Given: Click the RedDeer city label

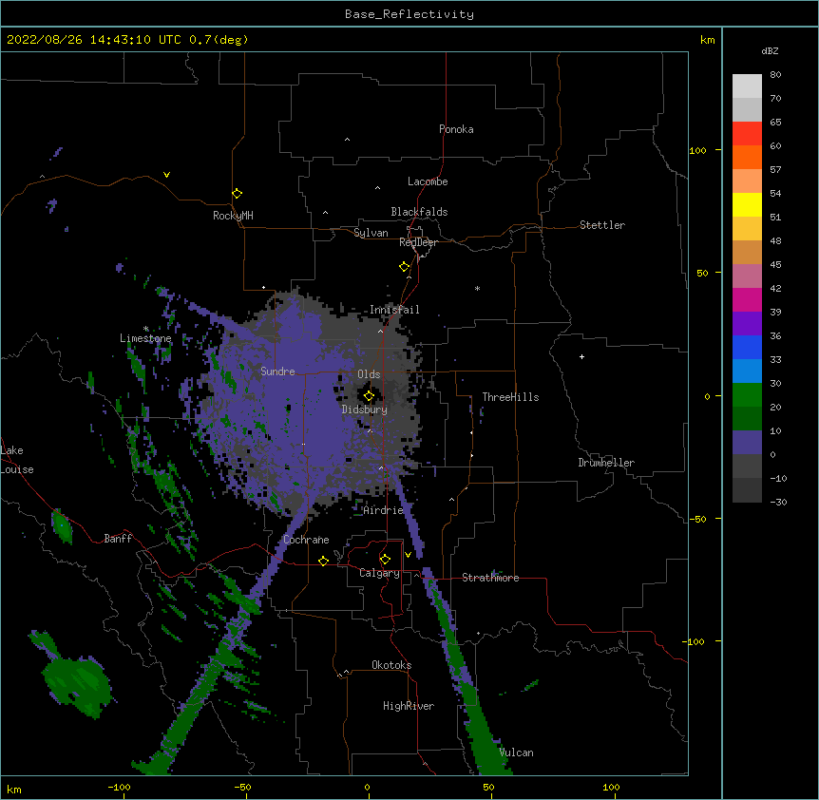Looking at the screenshot, I should 418,242.
